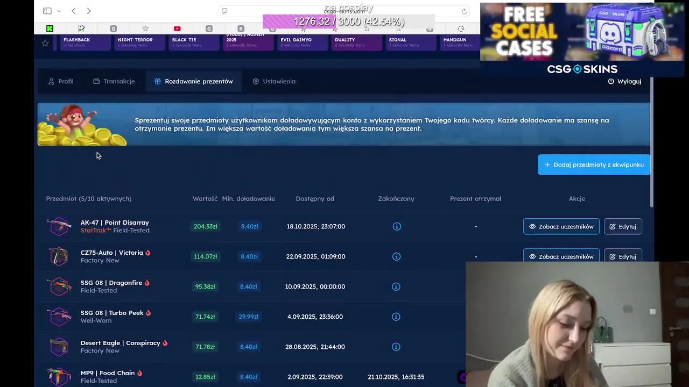Click the info icon in CZ75-Auto row
This screenshot has height=387, width=689.
(x=396, y=256)
